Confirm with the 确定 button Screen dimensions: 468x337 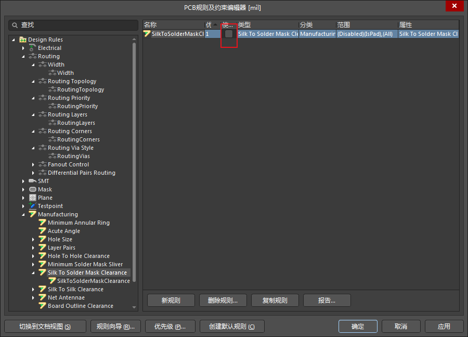[358, 326]
